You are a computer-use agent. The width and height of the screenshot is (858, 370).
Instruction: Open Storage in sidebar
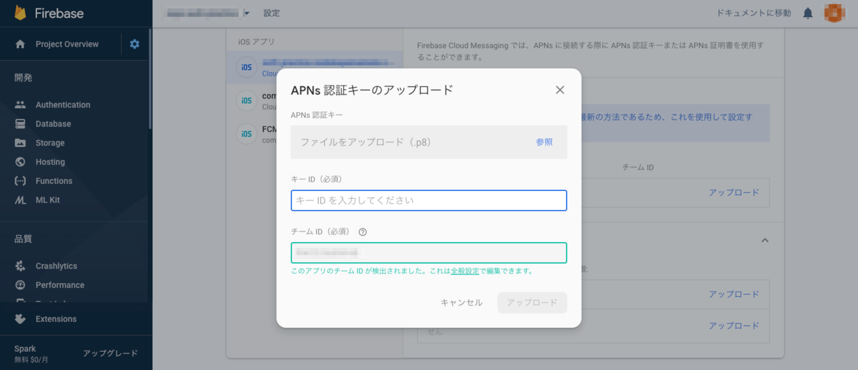[50, 142]
